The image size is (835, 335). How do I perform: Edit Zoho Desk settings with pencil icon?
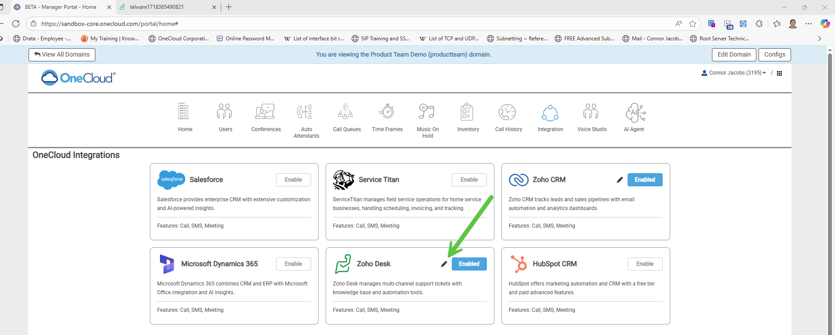[444, 264]
